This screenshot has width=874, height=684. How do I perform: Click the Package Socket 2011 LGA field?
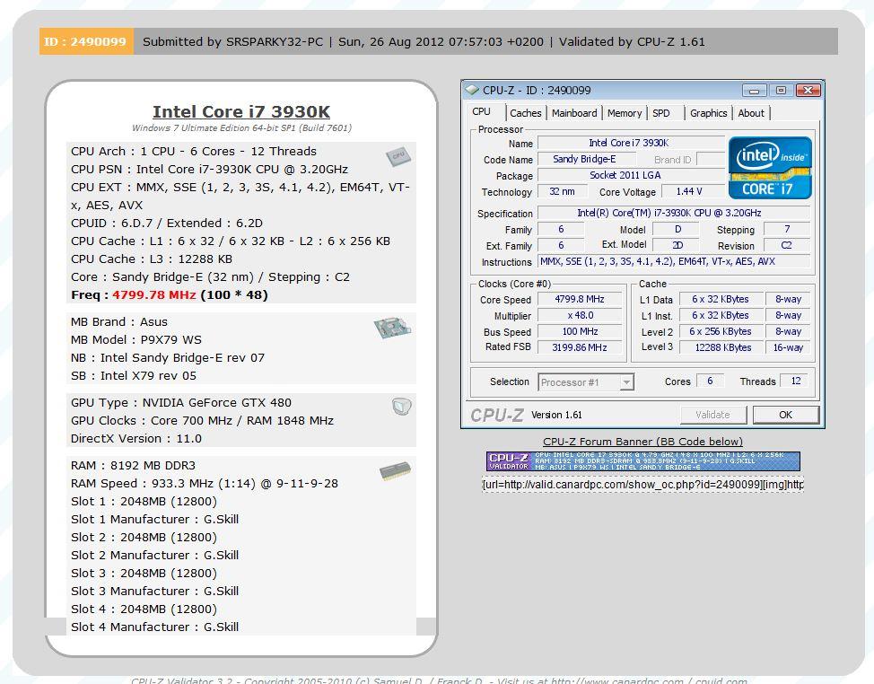(631, 176)
